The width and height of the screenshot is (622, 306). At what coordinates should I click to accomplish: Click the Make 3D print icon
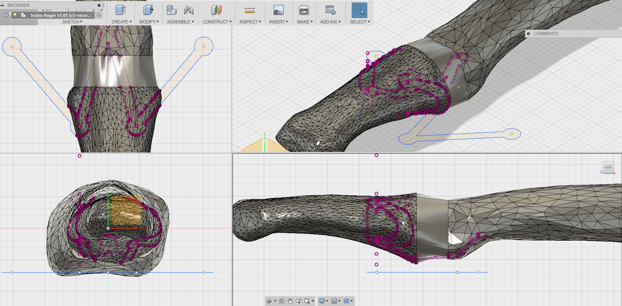click(x=304, y=10)
